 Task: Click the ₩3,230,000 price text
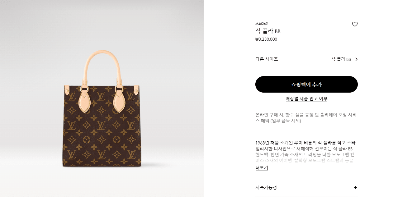click(266, 39)
